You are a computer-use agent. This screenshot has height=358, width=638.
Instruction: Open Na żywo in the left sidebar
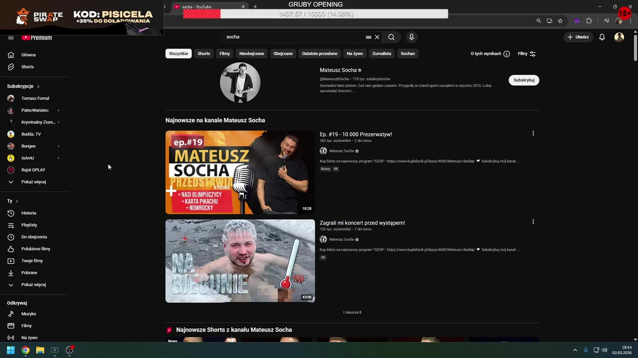29,338
